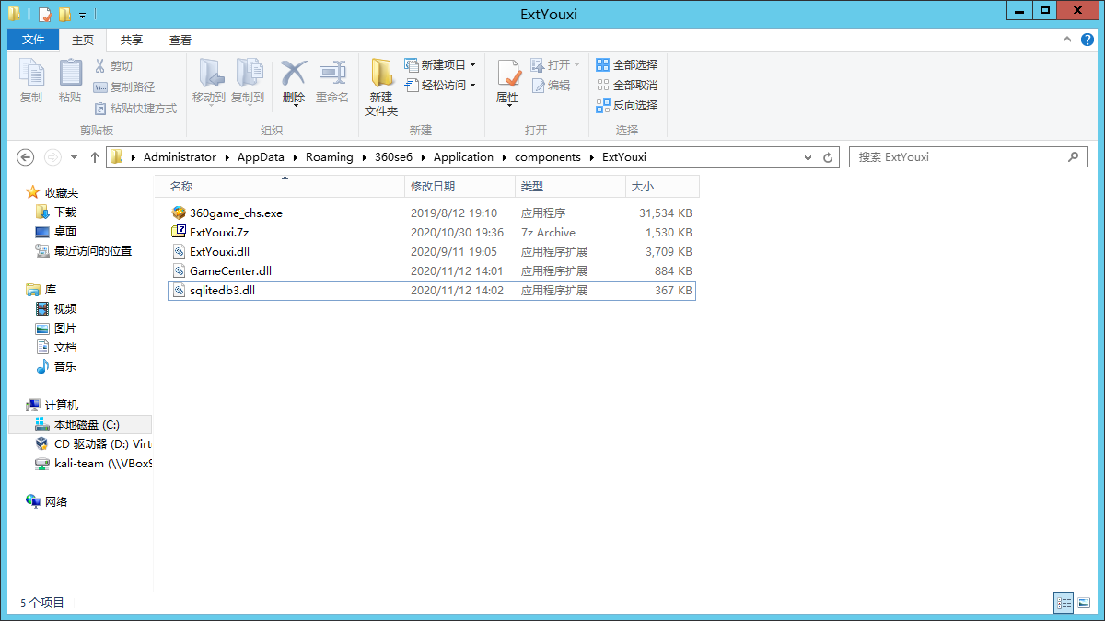Click components in the breadcrumb path
The width and height of the screenshot is (1105, 621).
(x=548, y=157)
